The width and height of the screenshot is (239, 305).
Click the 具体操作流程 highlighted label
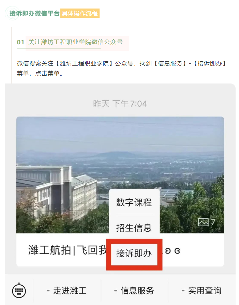click(x=80, y=13)
